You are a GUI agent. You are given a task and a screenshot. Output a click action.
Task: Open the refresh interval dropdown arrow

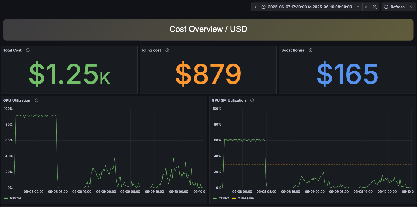[411, 7]
